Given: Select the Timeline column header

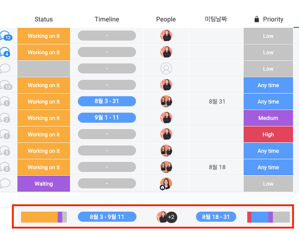Looking at the screenshot, I should [x=107, y=19].
